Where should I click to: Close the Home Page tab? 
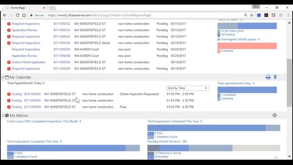(44, 8)
